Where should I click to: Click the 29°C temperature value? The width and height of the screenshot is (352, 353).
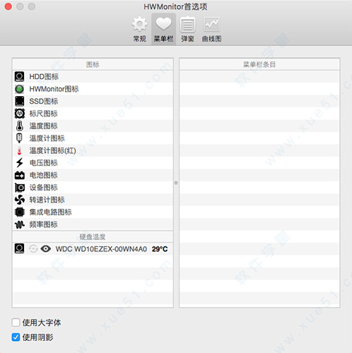[160, 249]
